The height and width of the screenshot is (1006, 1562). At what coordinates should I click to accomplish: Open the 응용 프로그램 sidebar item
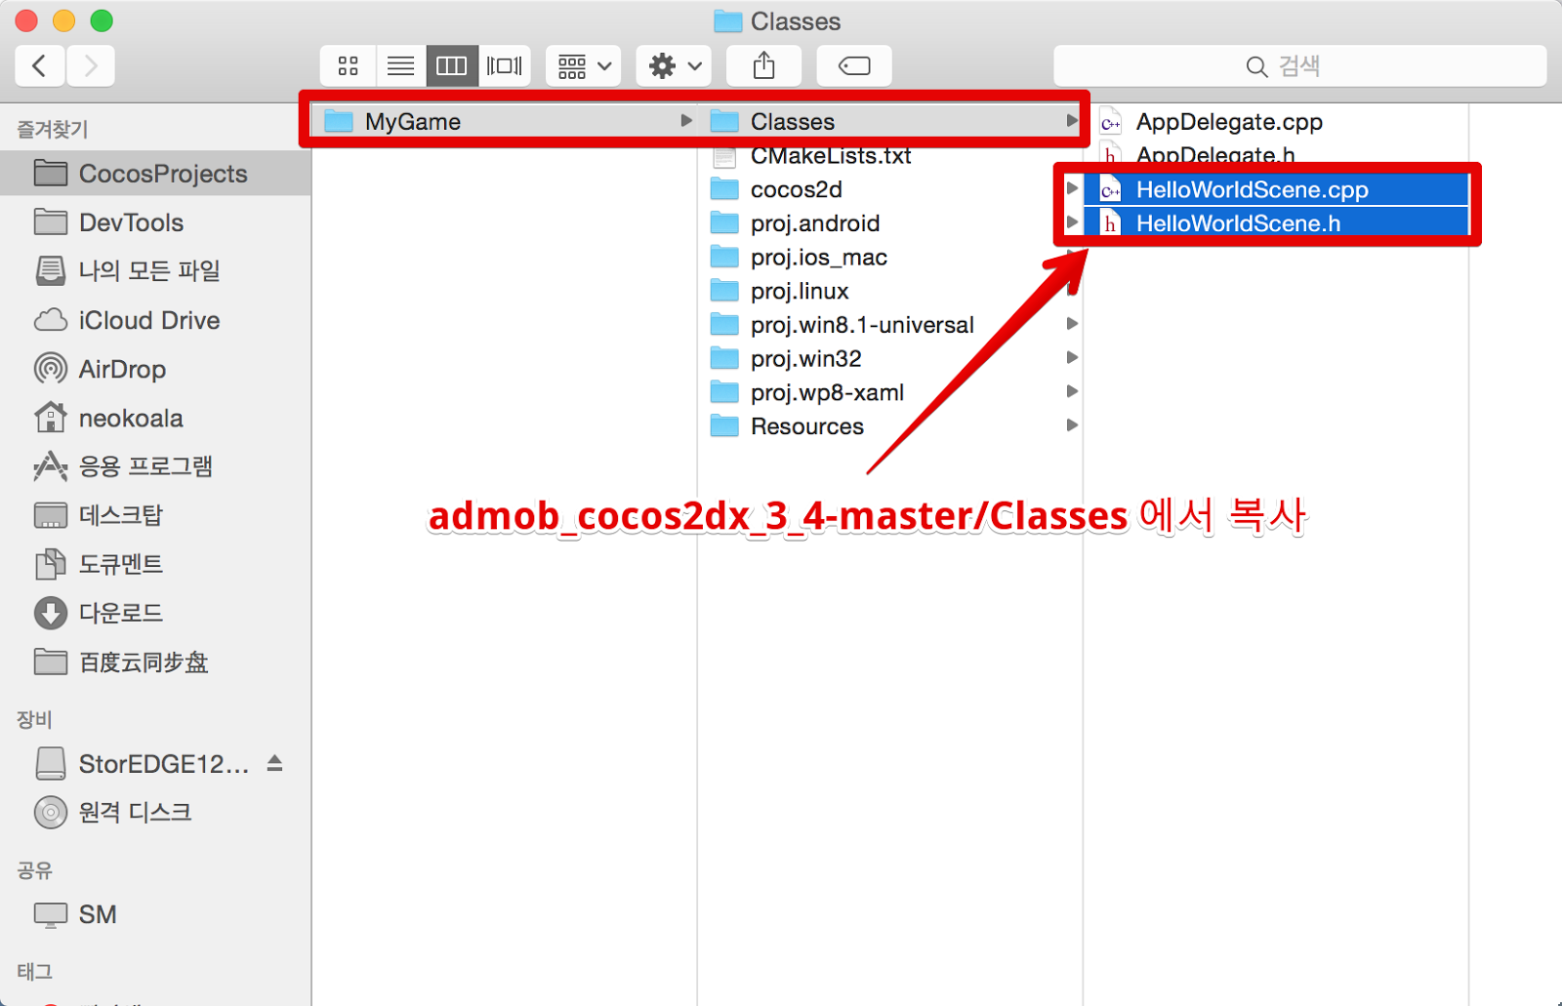[145, 466]
